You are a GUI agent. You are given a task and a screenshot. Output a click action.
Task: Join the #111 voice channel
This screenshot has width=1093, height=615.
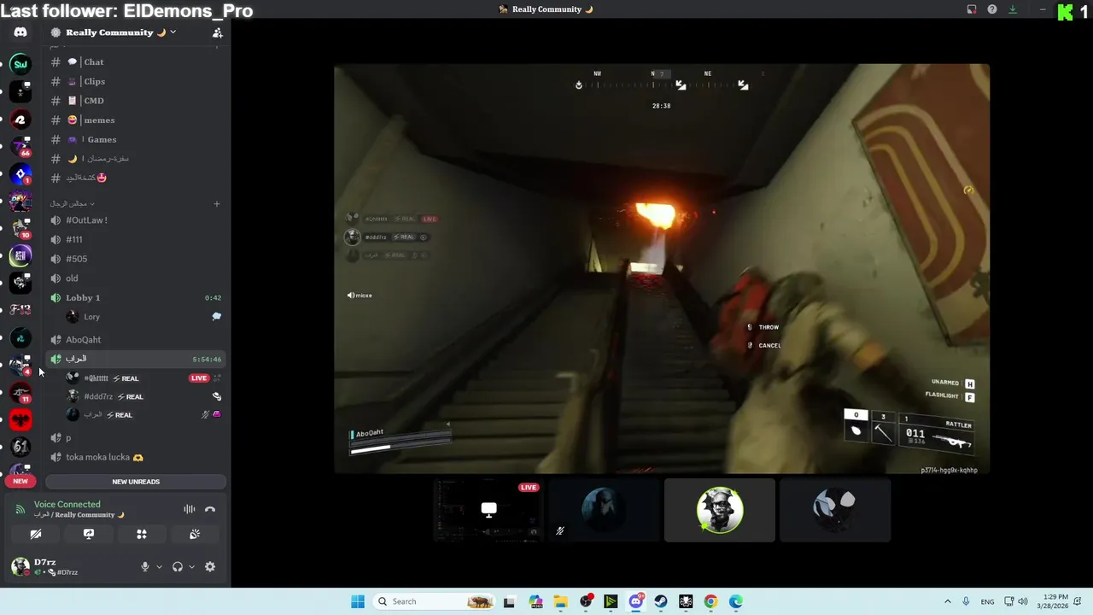click(137, 239)
